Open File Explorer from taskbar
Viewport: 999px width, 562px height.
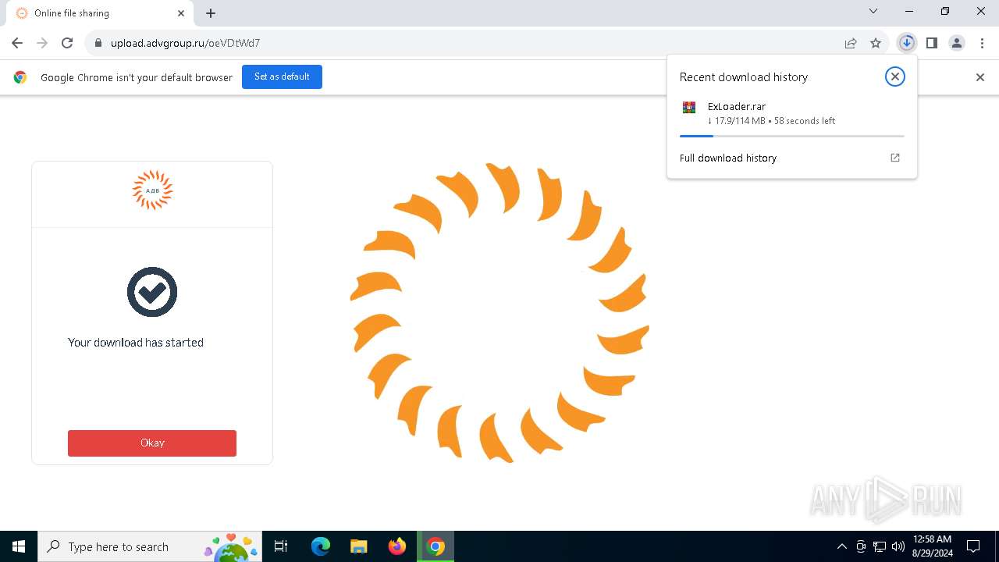point(359,546)
